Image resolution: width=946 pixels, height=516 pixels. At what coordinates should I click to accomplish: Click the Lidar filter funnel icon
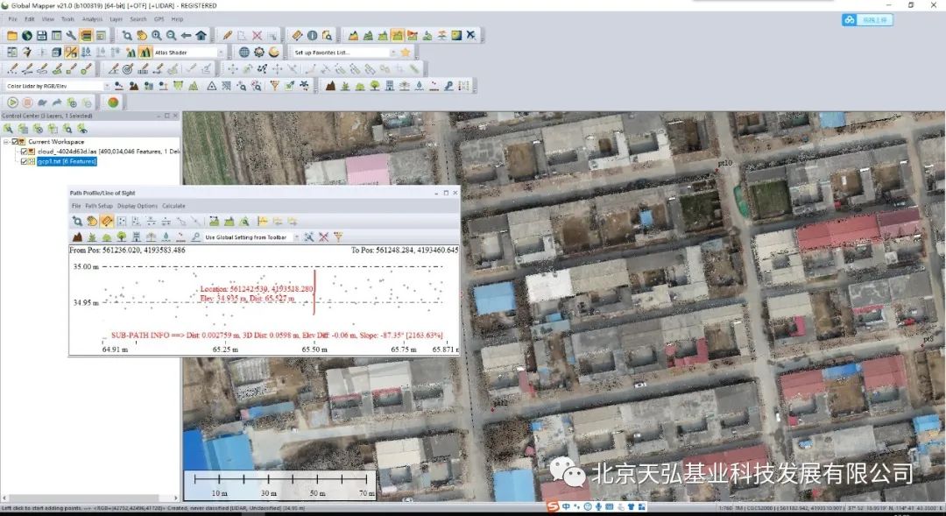[274, 86]
